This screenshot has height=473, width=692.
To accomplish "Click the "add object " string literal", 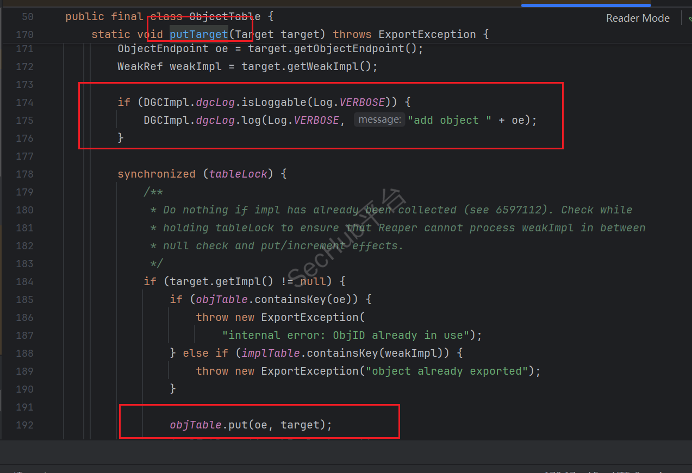I will point(446,120).
